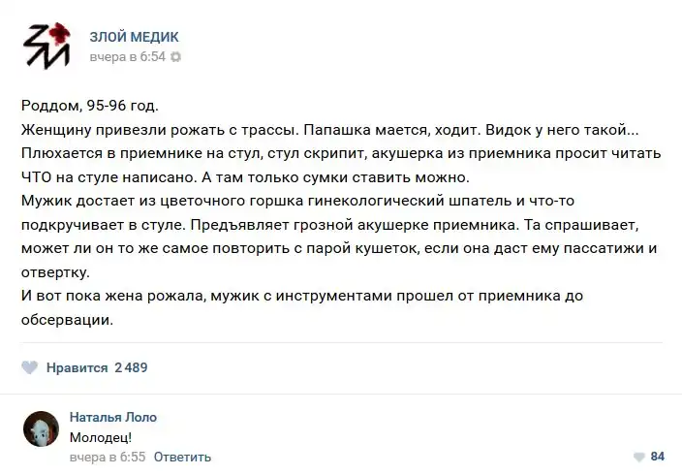Click the opening line "Роддом, 95-96 год."

click(89, 105)
